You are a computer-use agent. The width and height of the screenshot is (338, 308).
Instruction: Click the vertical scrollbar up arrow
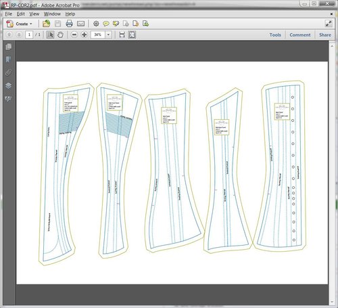coord(332,46)
